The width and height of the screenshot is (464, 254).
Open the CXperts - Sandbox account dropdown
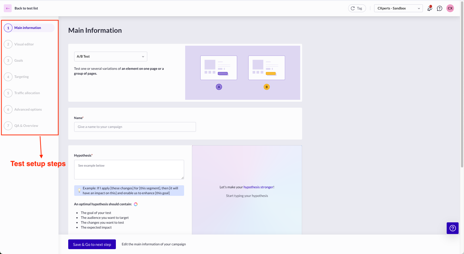pyautogui.click(x=398, y=8)
